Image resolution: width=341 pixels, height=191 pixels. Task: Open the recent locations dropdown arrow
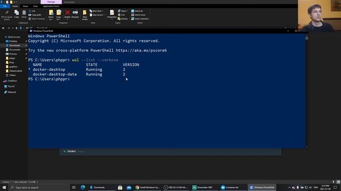tap(13, 28)
